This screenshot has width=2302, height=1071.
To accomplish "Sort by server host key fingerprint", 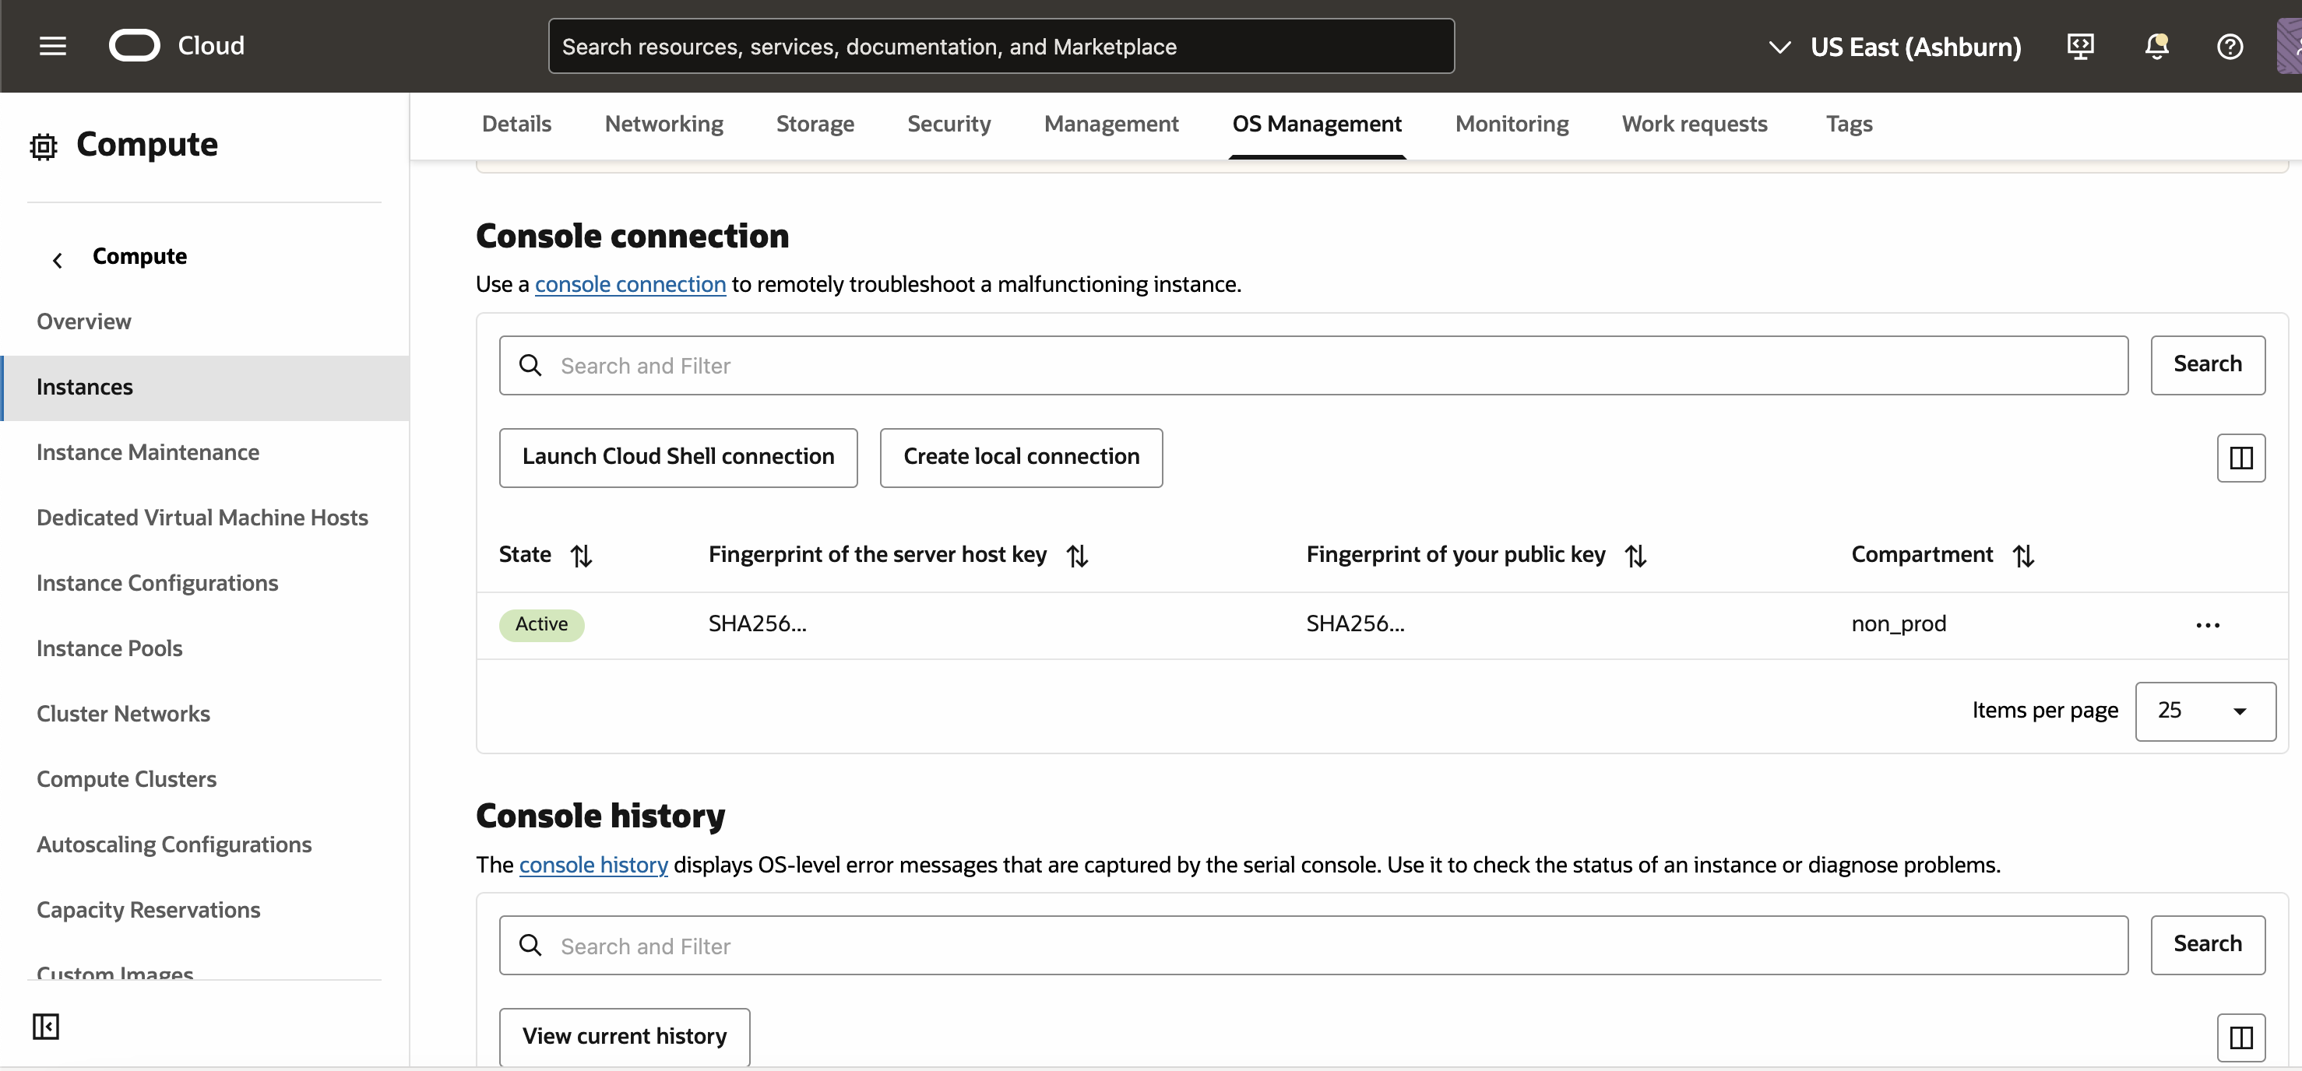I will [x=1076, y=556].
